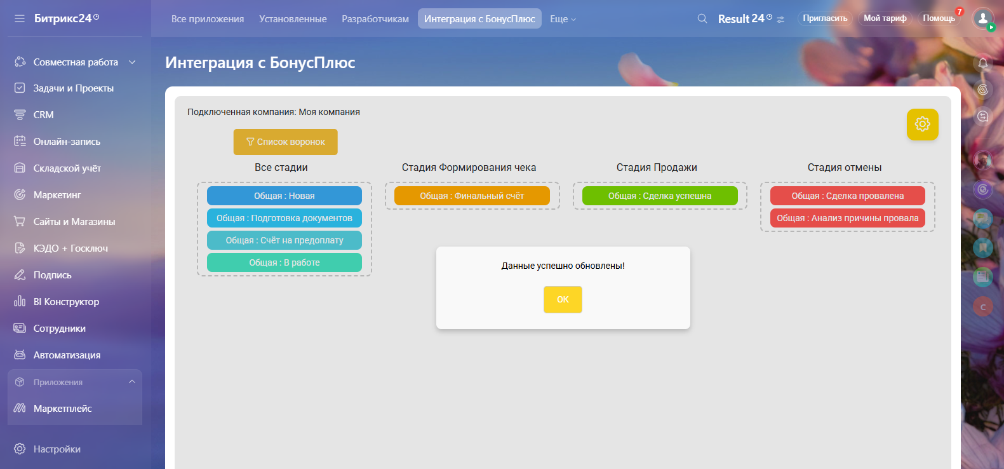This screenshot has height=469, width=1004.
Task: Open the teal chat bubbles circle icon
Action: pyautogui.click(x=983, y=219)
